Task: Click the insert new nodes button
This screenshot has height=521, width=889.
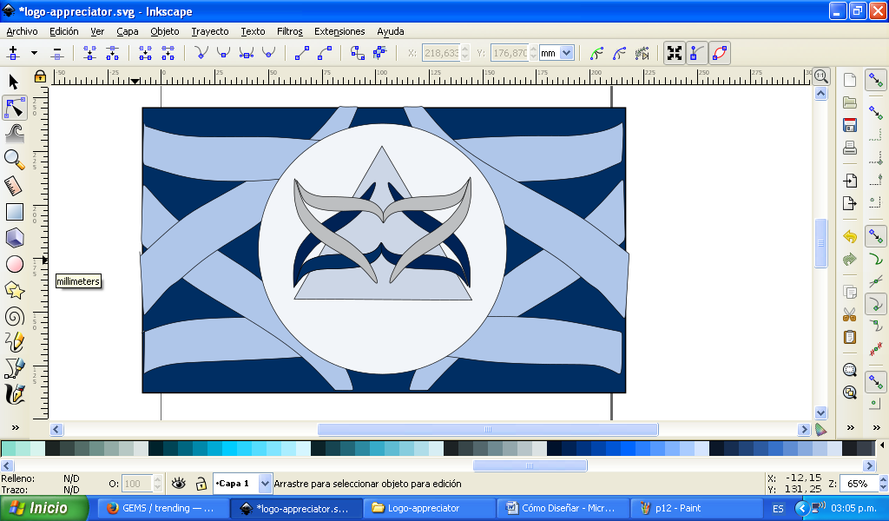Action: 14,53
